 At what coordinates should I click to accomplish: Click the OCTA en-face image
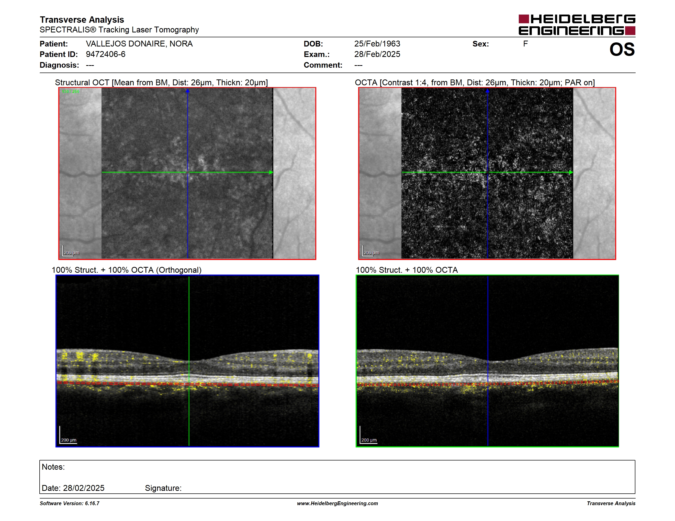487,173
